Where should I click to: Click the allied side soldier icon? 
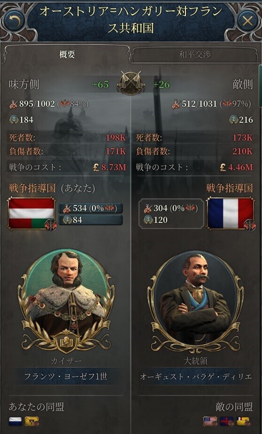click(x=13, y=104)
